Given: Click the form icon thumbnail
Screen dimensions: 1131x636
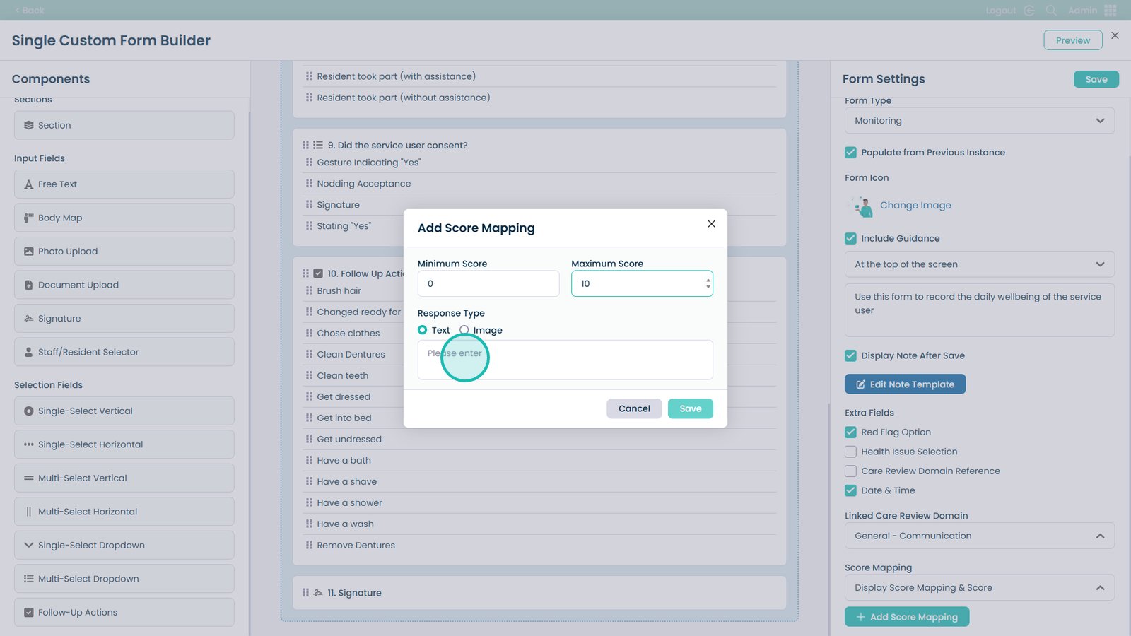Looking at the screenshot, I should pyautogui.click(x=862, y=206).
